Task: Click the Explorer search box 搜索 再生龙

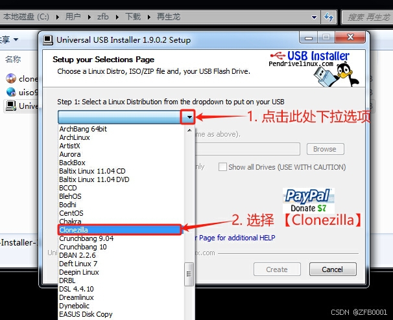Action: click(x=368, y=17)
